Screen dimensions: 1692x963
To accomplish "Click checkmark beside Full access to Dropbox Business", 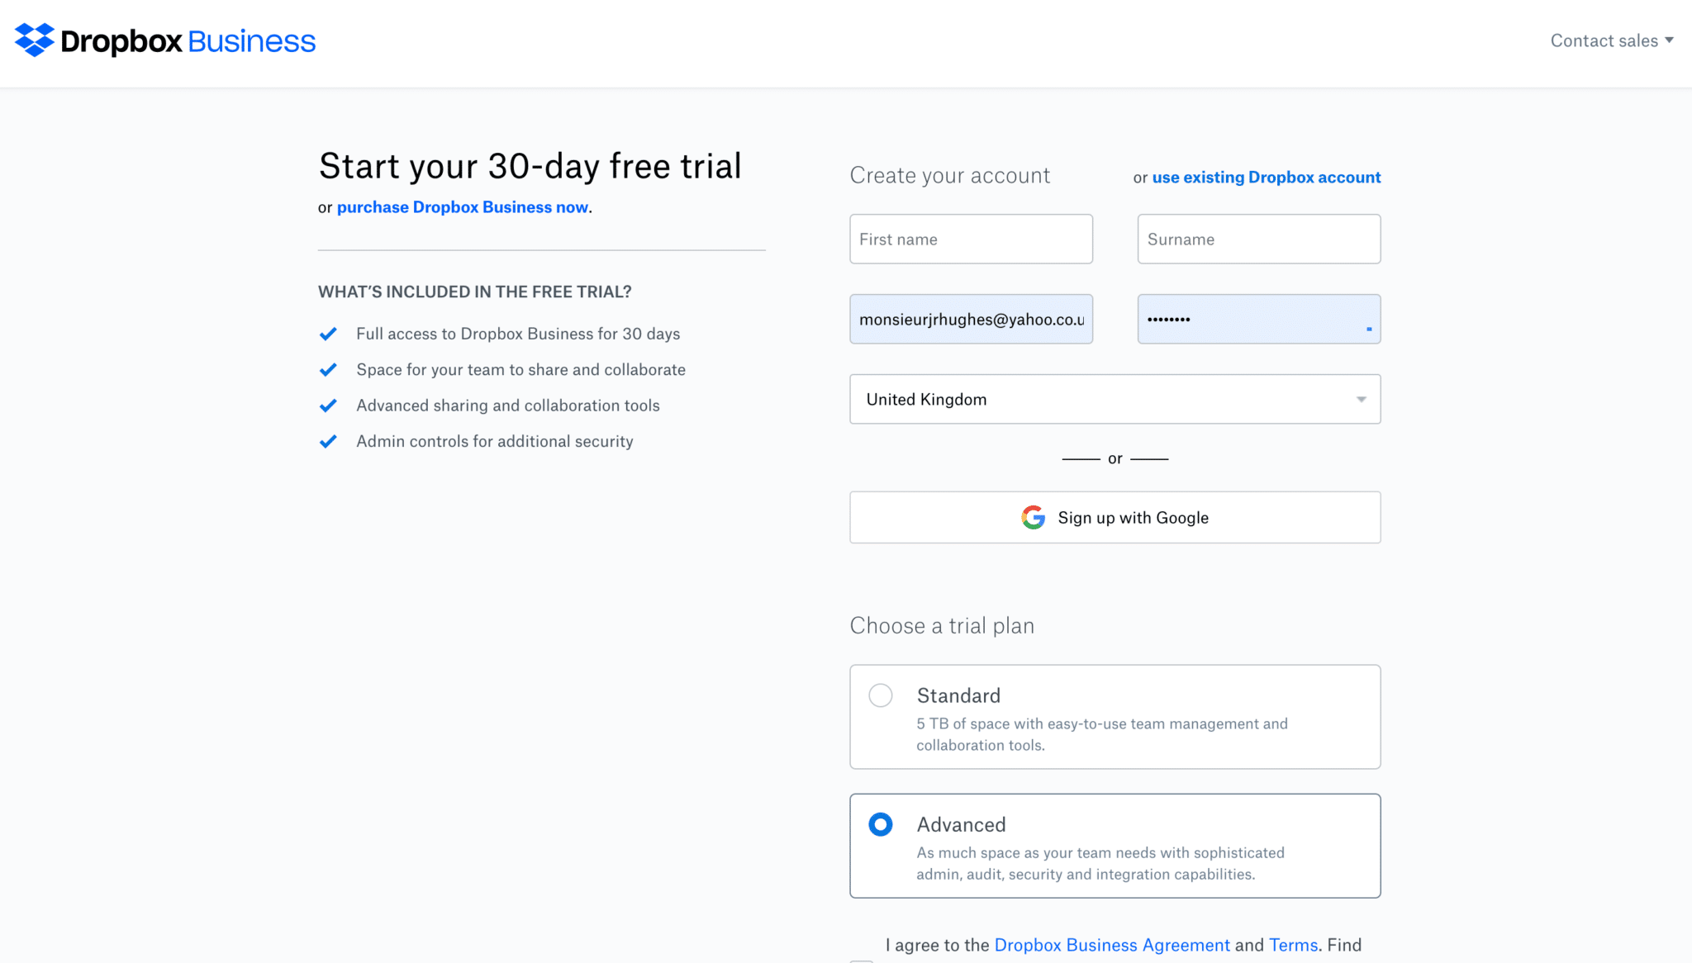I will (328, 334).
